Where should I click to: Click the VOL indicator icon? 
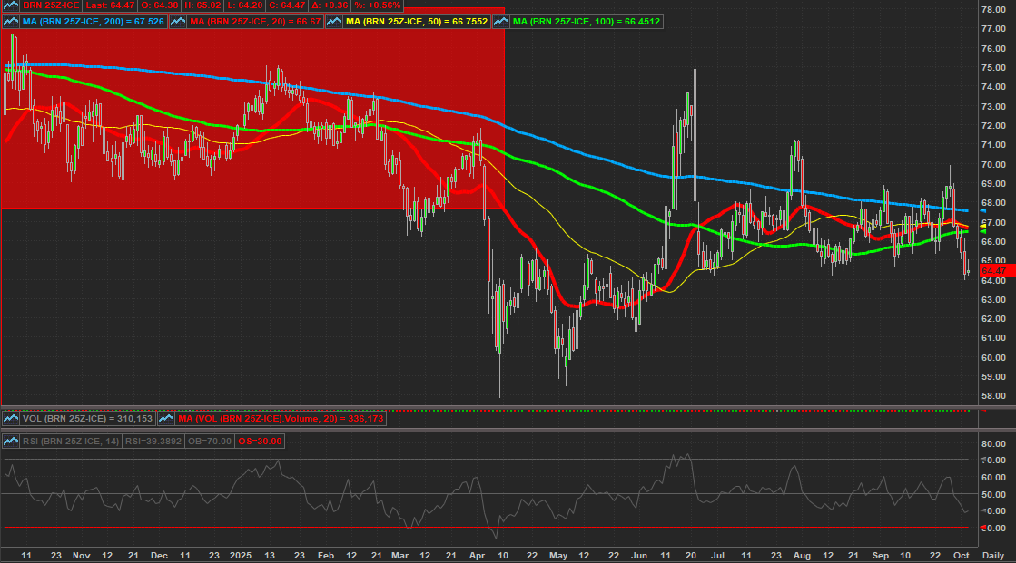[12, 419]
